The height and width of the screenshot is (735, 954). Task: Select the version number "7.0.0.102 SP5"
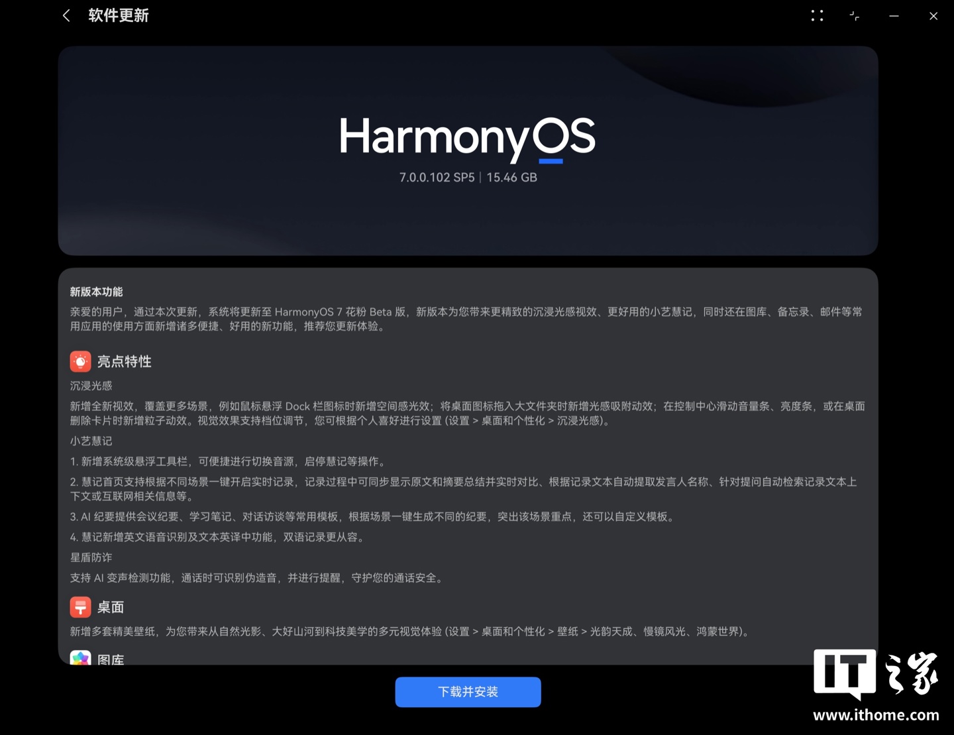click(x=437, y=178)
